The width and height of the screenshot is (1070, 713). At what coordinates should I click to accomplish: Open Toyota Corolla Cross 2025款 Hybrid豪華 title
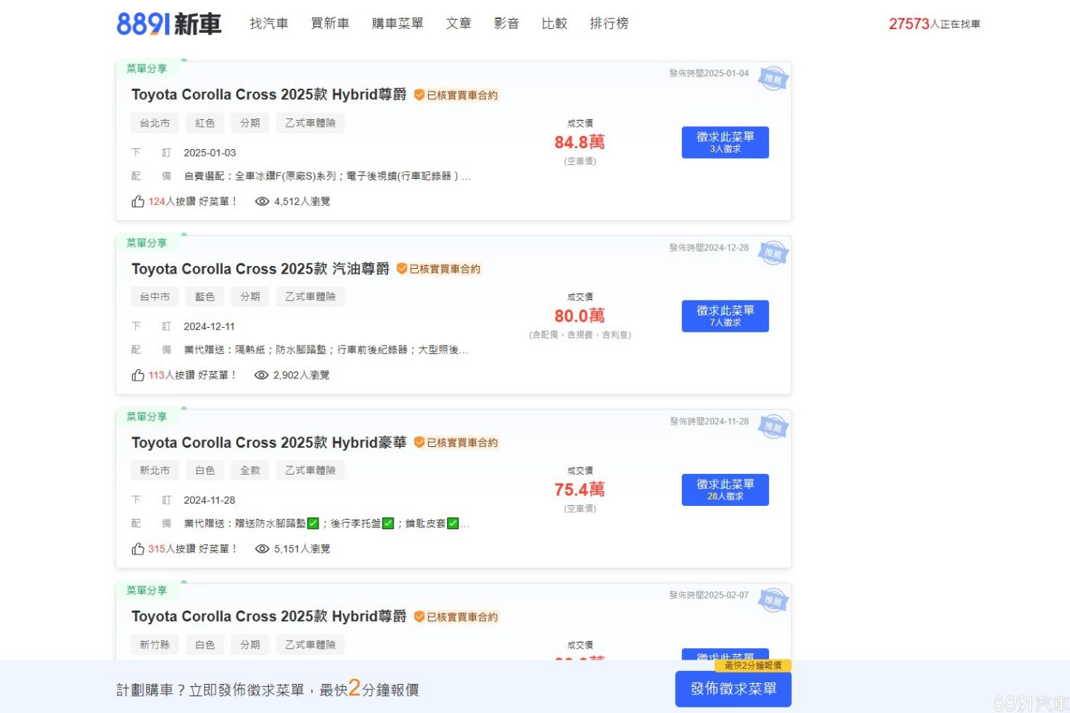[x=268, y=442]
